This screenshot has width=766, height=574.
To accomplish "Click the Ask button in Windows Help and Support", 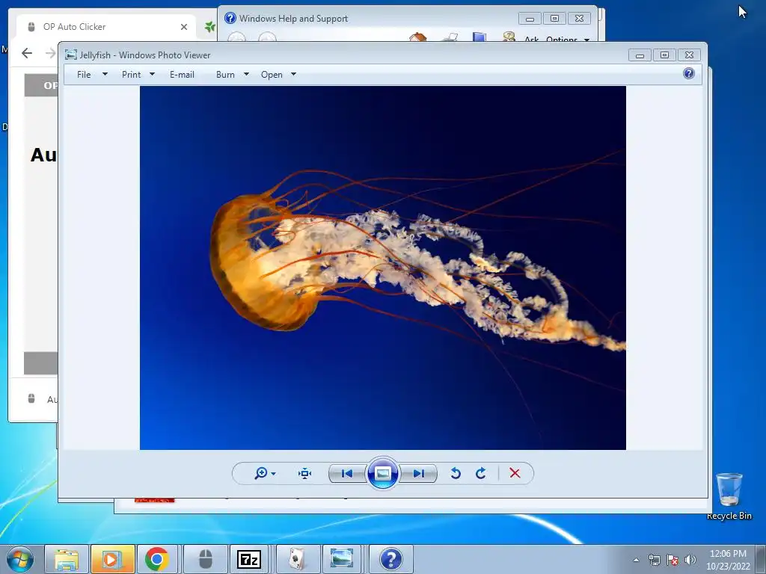I will [x=532, y=39].
